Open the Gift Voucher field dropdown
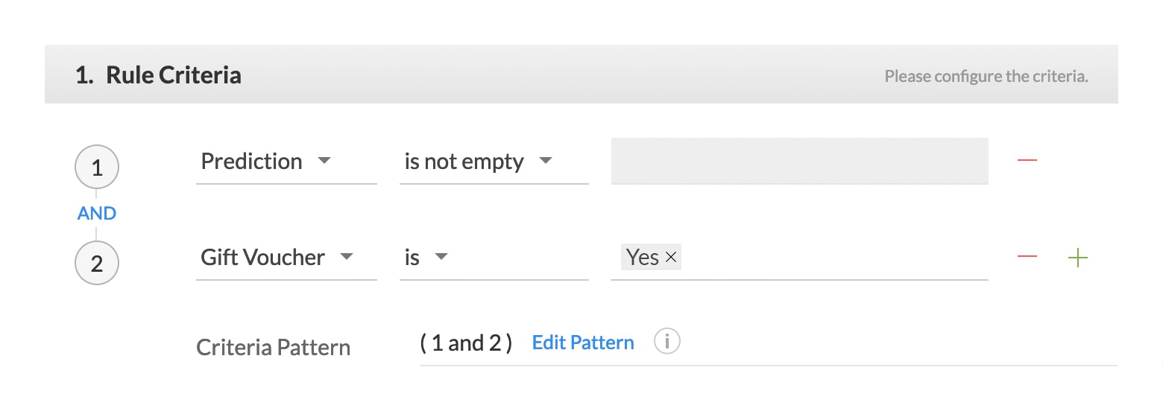 [x=286, y=258]
